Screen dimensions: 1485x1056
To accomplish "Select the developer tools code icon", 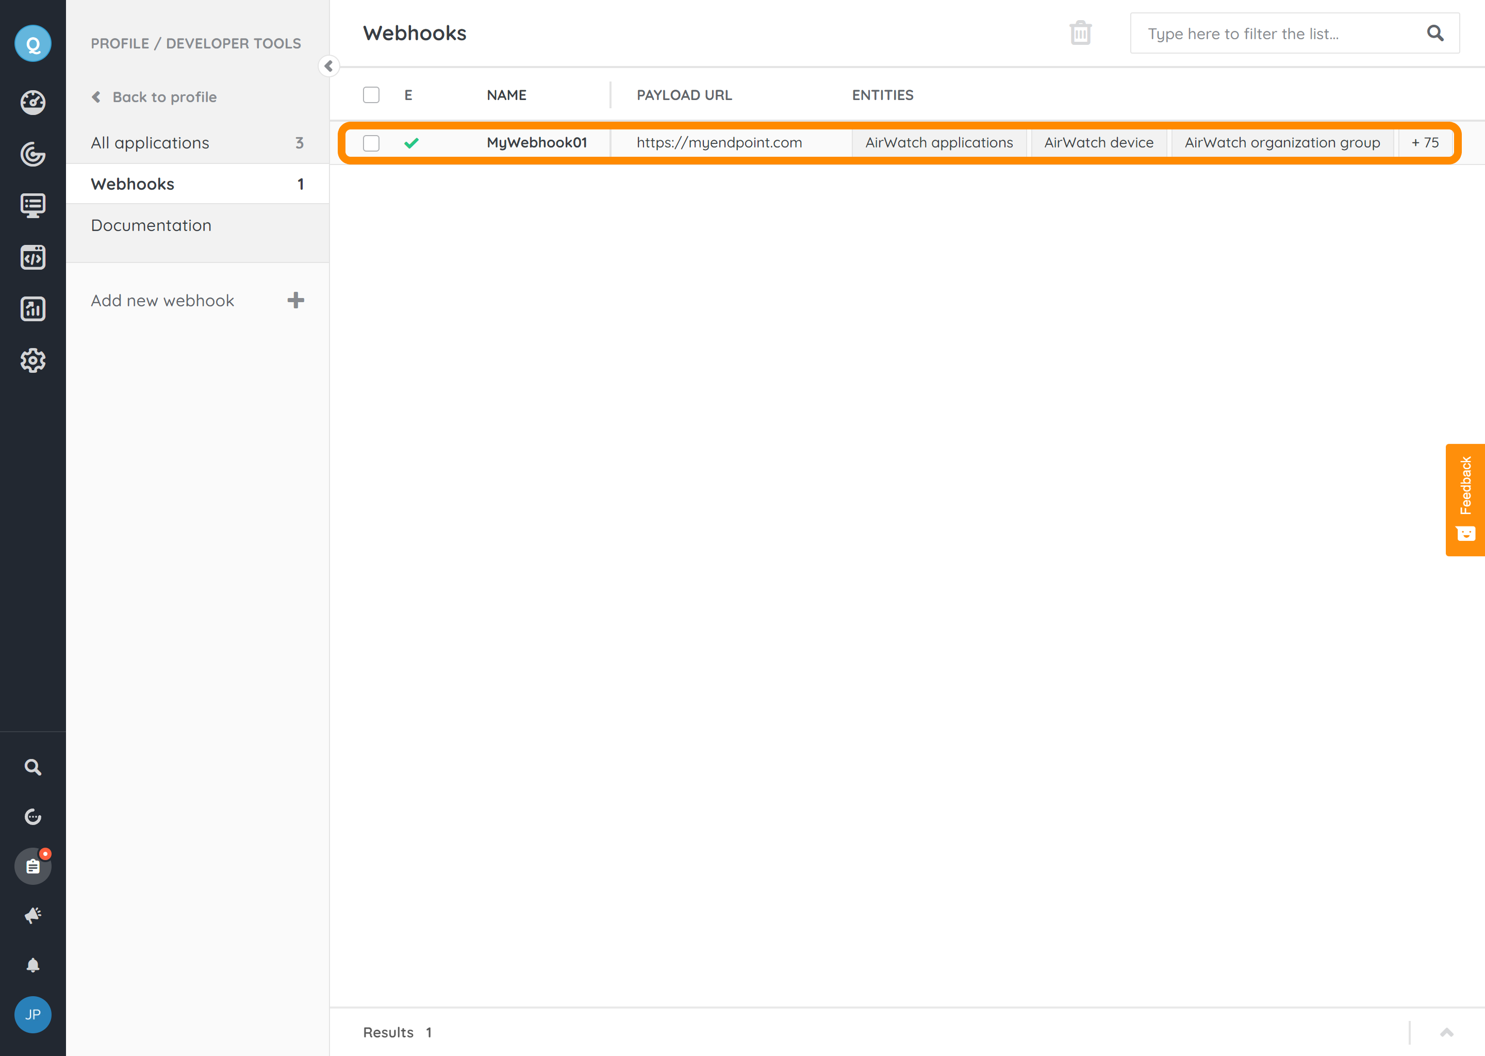I will [x=32, y=257].
